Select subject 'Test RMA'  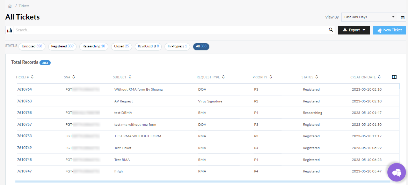point(122,160)
